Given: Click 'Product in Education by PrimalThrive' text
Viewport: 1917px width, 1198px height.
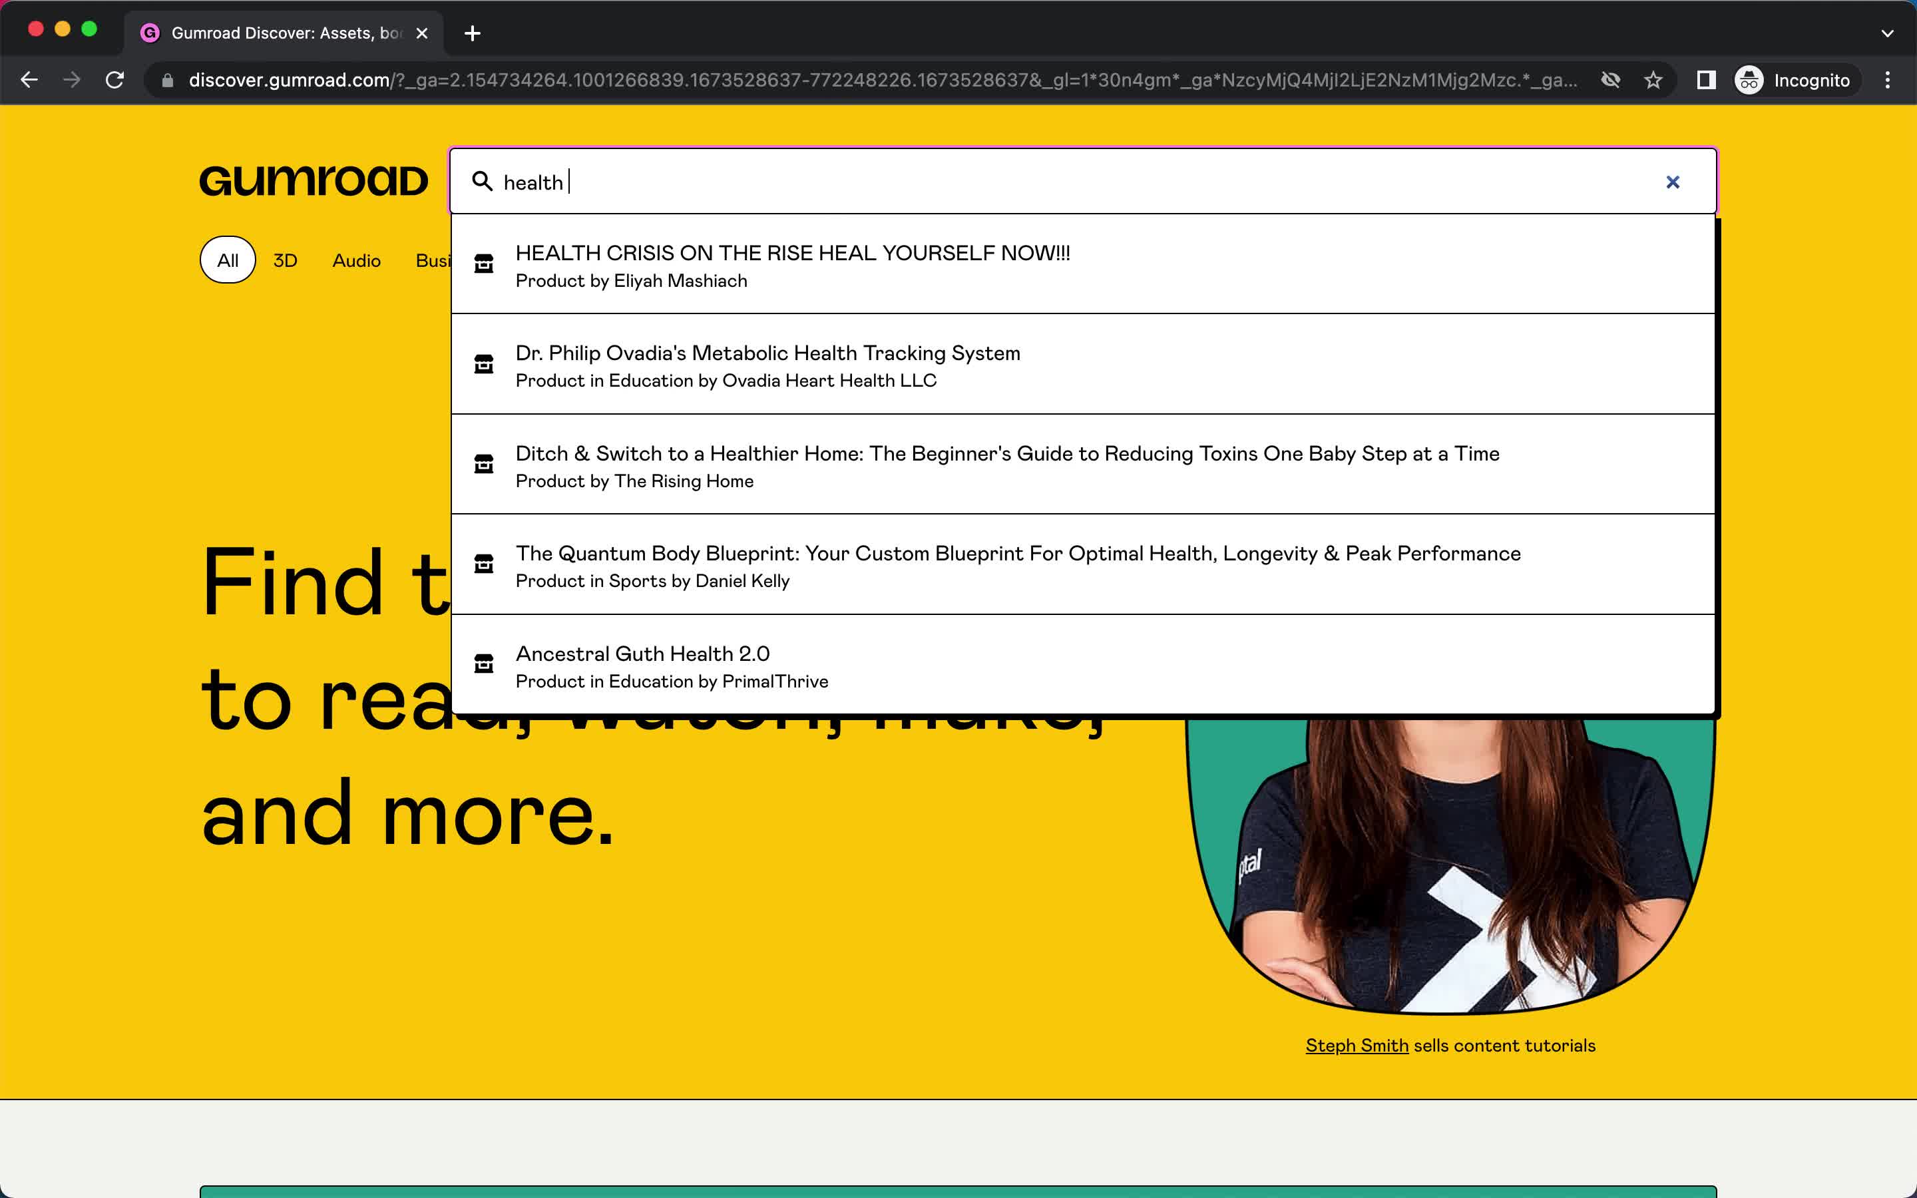Looking at the screenshot, I should coord(672,682).
